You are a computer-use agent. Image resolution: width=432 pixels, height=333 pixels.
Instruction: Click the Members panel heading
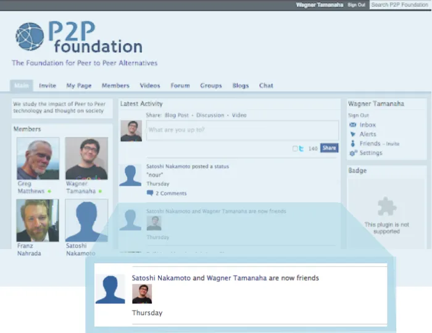[x=27, y=129]
